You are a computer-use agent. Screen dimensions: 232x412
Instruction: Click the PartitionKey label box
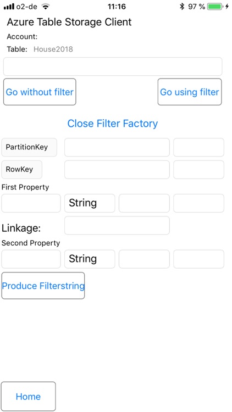[29, 147]
